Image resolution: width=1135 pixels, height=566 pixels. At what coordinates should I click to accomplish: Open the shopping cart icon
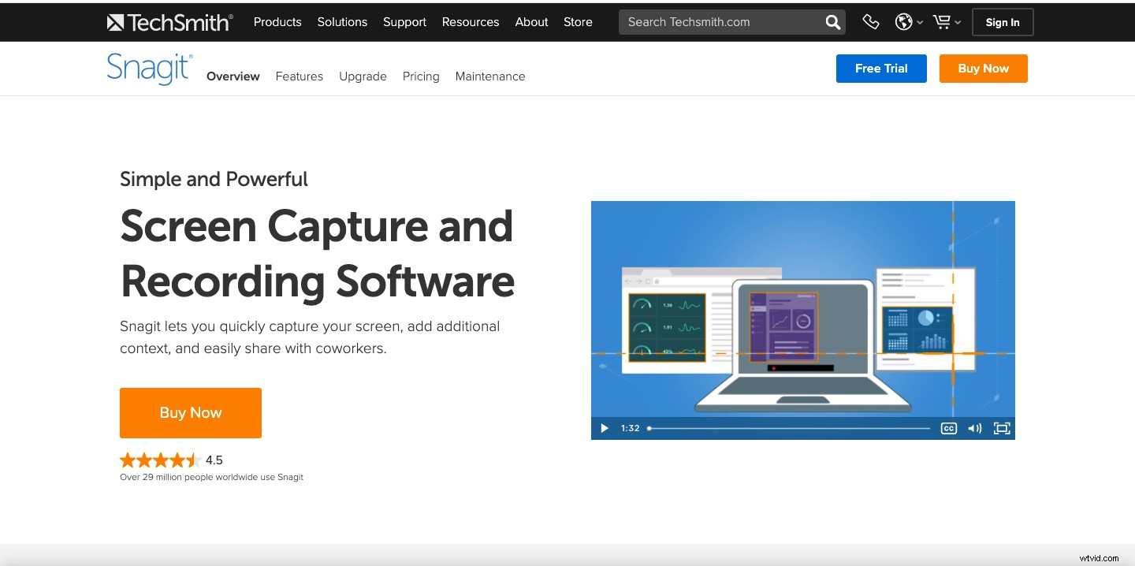pos(942,22)
